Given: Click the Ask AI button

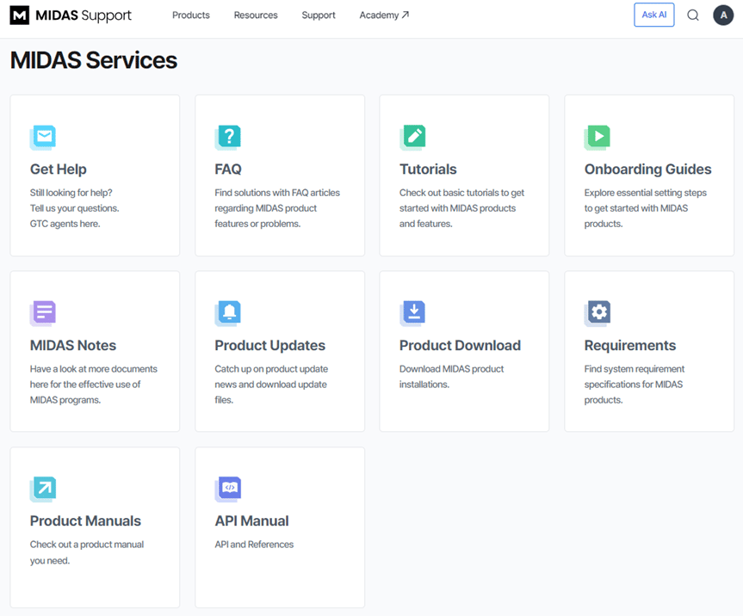Looking at the screenshot, I should tap(654, 15).
